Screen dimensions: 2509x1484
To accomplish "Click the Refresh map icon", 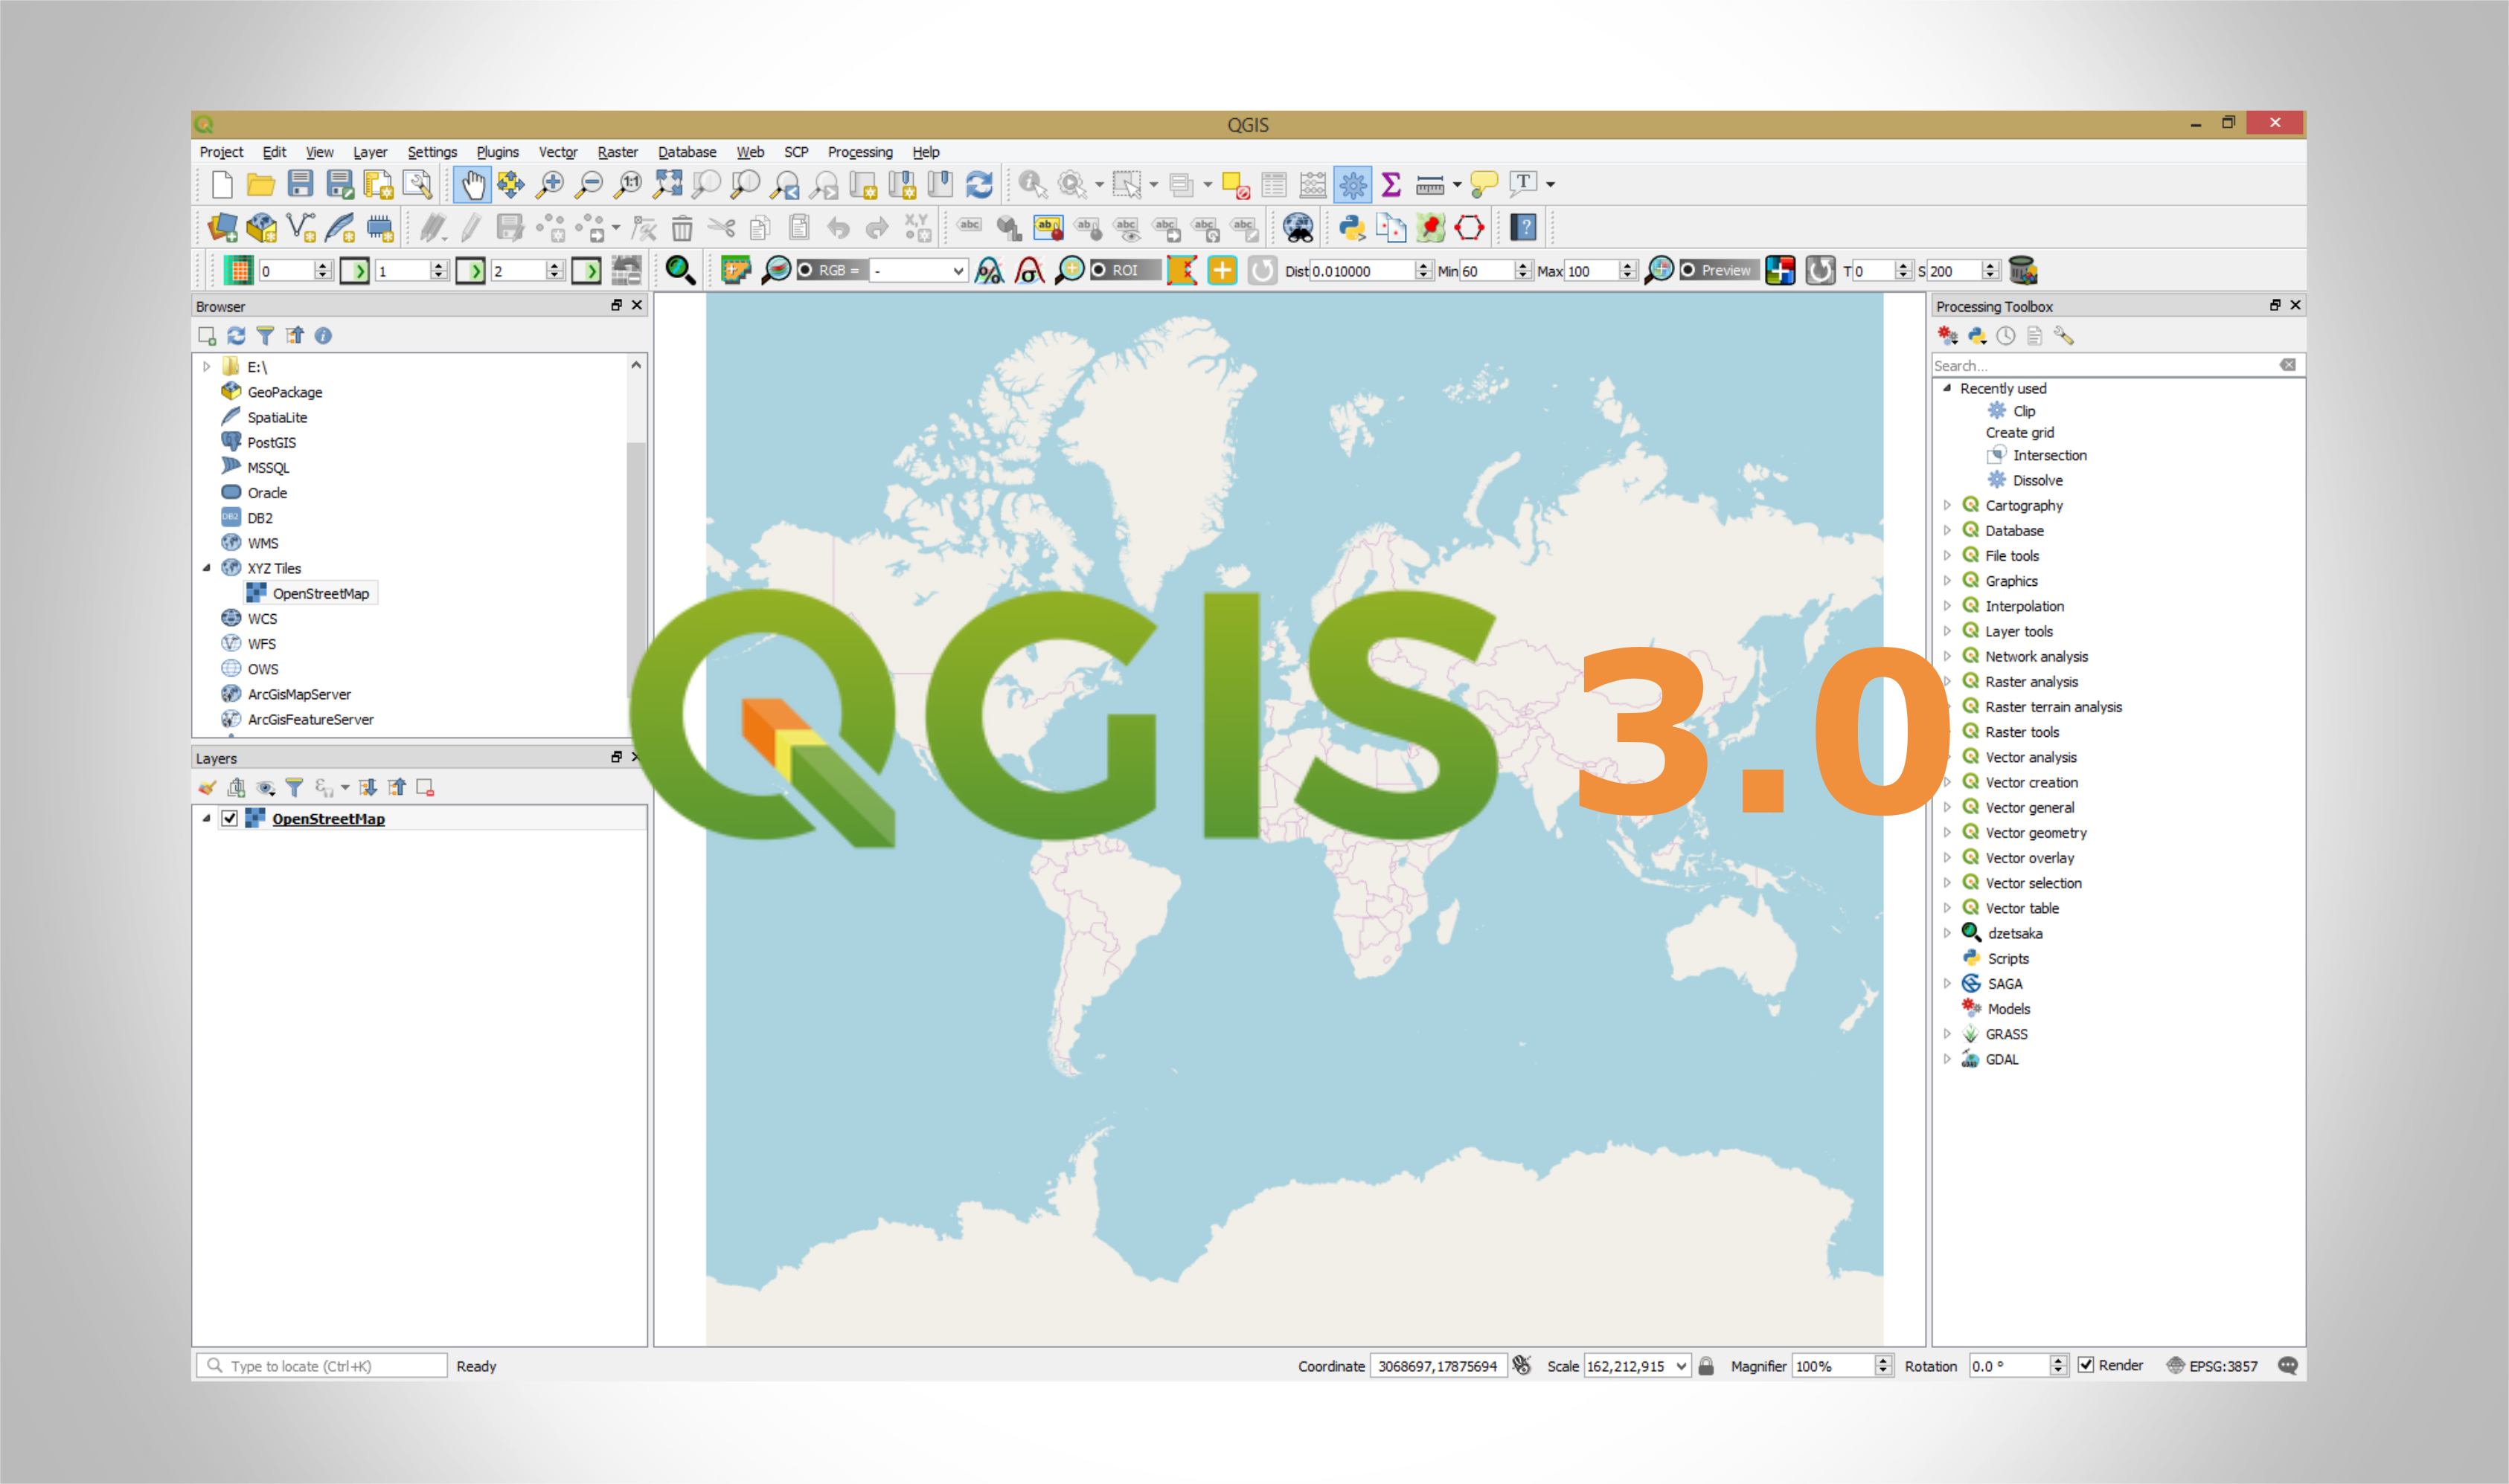I will (x=978, y=184).
